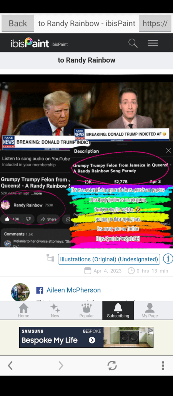Viewport: 173px width, 396px height.
Task: Click the ibisPaint logo
Action: [x=30, y=43]
